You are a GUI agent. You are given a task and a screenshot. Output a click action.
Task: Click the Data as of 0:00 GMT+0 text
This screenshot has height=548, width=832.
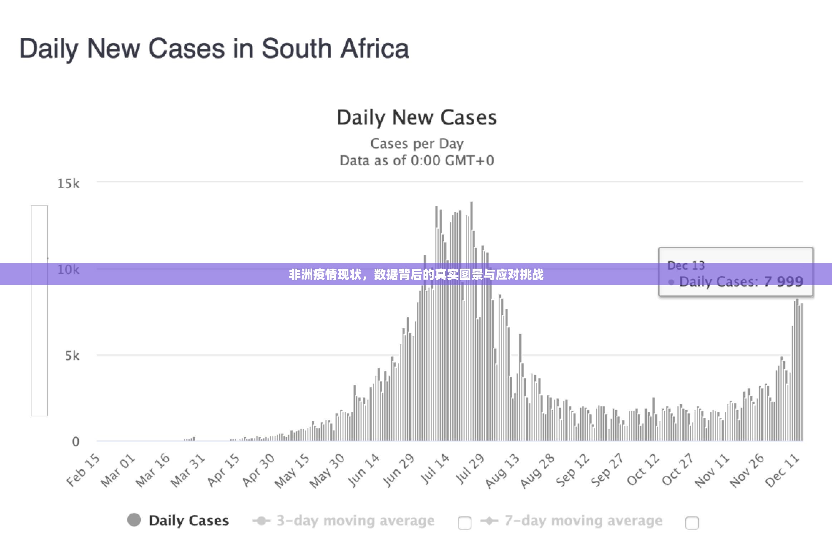[417, 161]
